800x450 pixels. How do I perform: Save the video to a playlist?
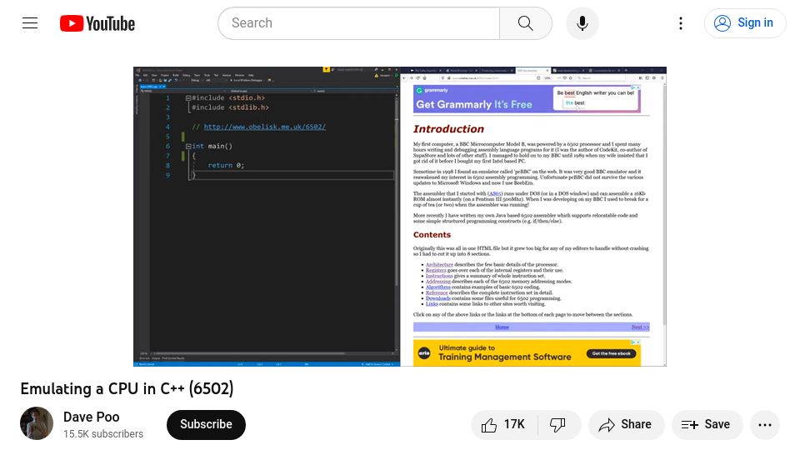[707, 424]
